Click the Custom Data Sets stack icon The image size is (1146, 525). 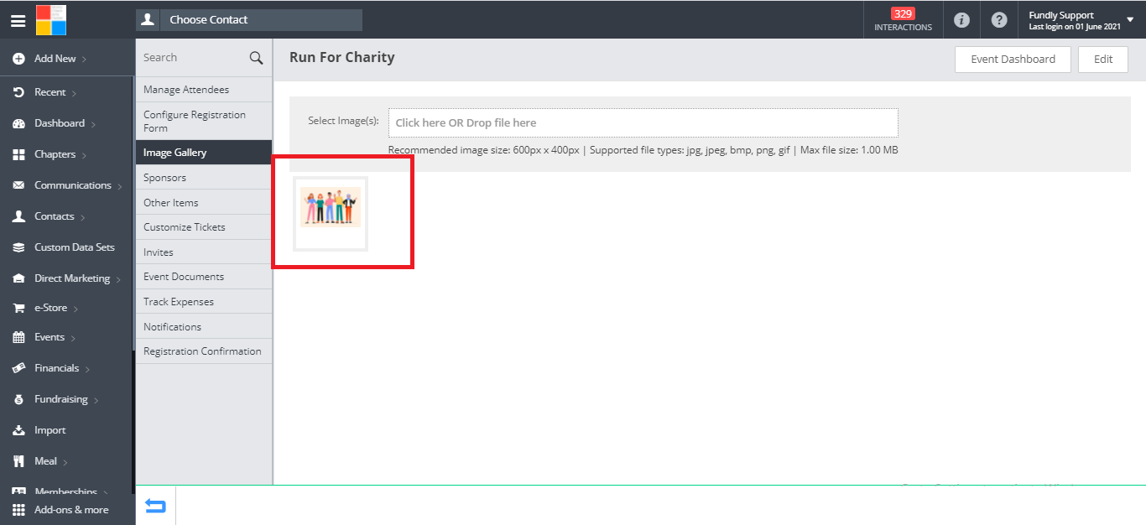click(18, 247)
